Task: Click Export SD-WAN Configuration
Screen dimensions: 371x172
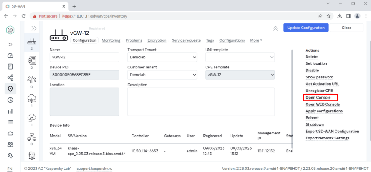Action: [x=332, y=132]
